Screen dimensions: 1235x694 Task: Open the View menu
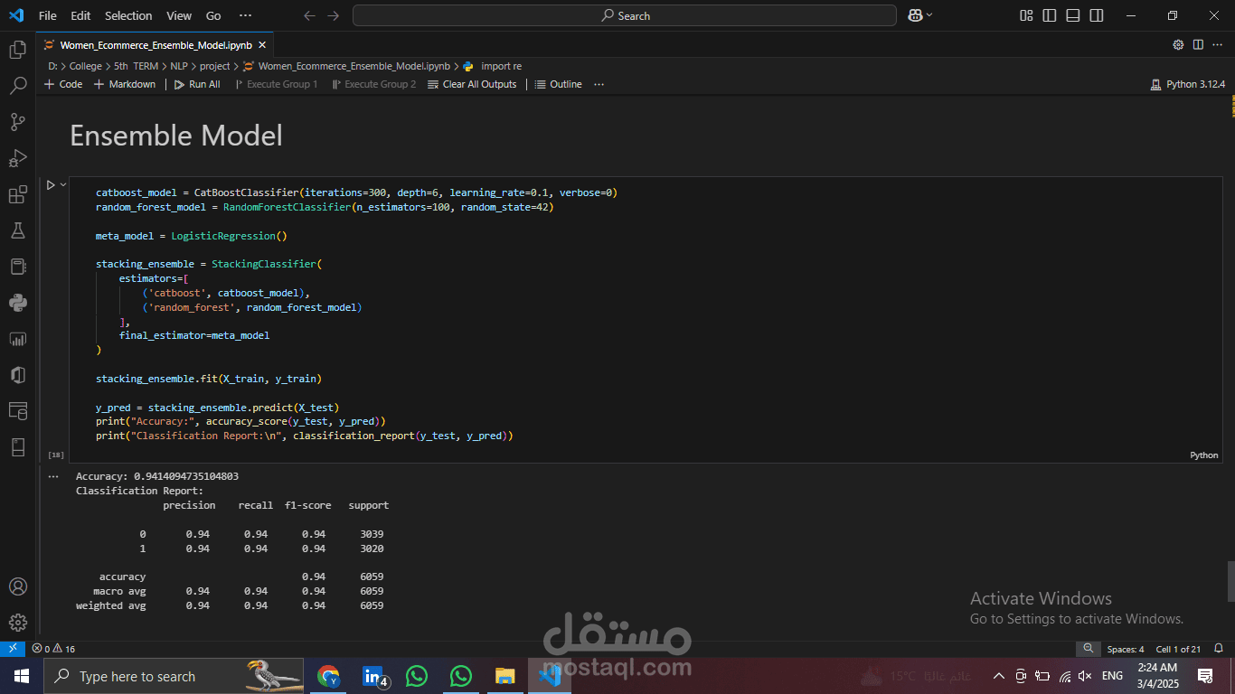tap(179, 15)
